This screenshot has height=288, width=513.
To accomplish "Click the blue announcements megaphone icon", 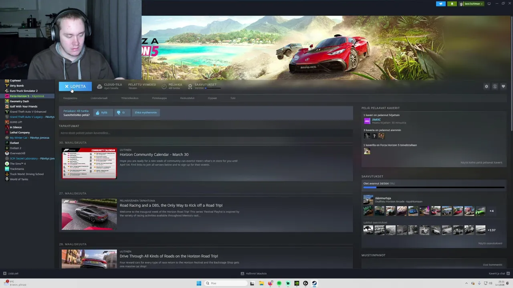I will pos(441,4).
